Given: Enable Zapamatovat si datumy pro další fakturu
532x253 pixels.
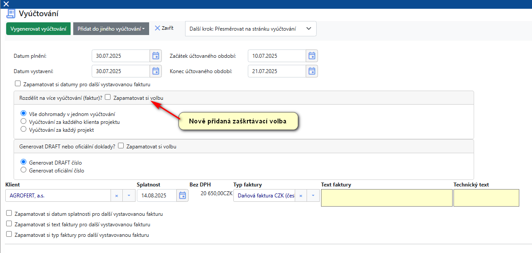Looking at the screenshot, I should click(x=18, y=84).
